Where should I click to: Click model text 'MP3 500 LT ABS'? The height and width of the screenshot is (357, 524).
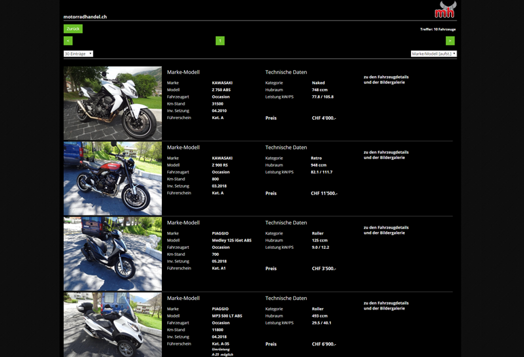(227, 316)
